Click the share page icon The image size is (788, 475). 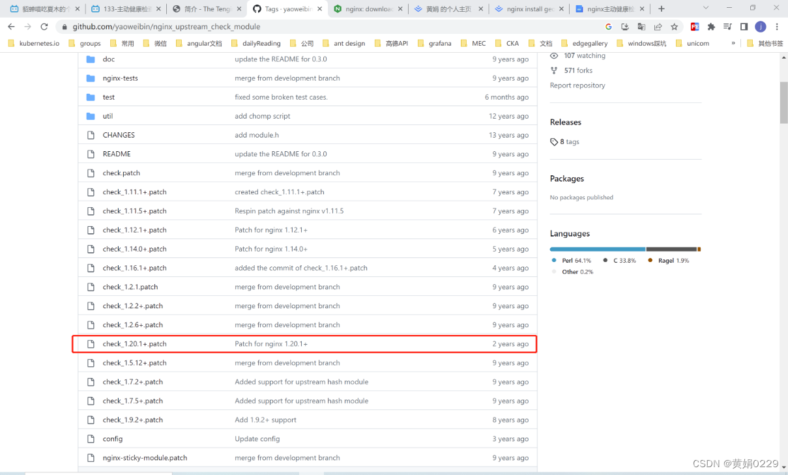coord(658,27)
